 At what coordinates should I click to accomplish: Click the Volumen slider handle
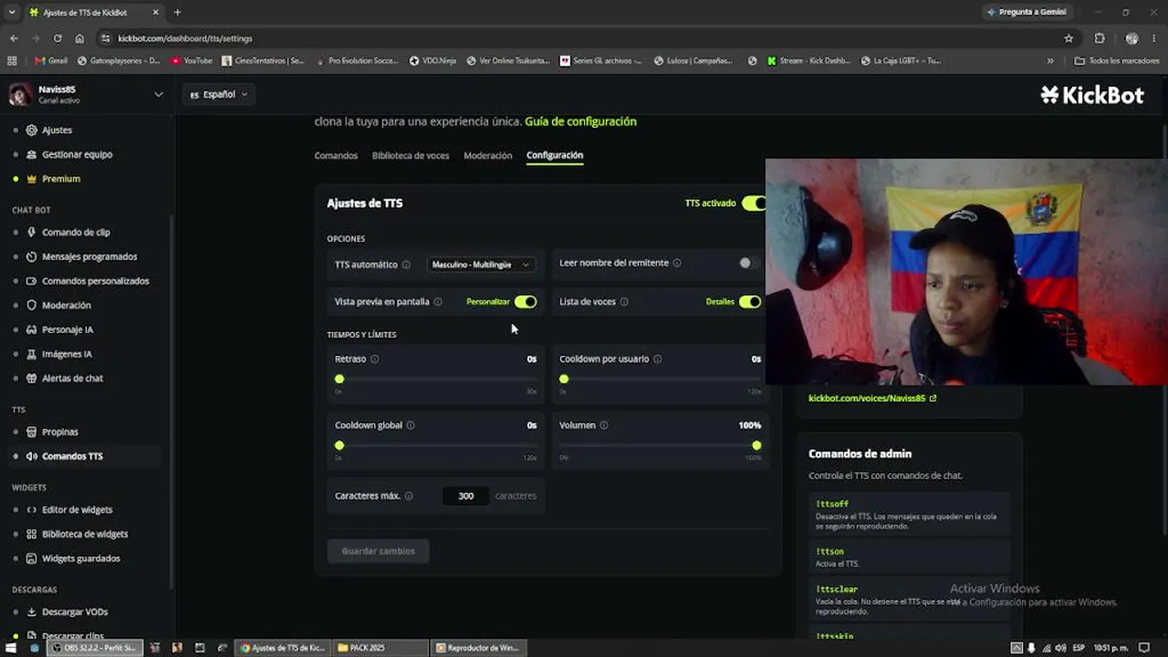point(756,446)
